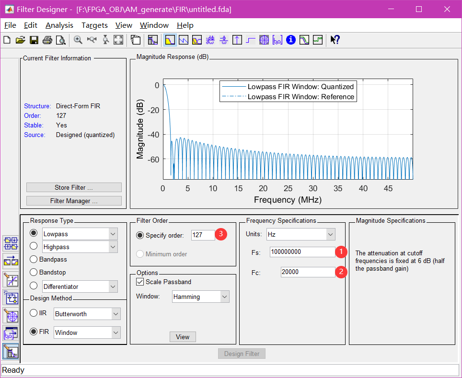Select Lowpass response type radio

(34, 233)
